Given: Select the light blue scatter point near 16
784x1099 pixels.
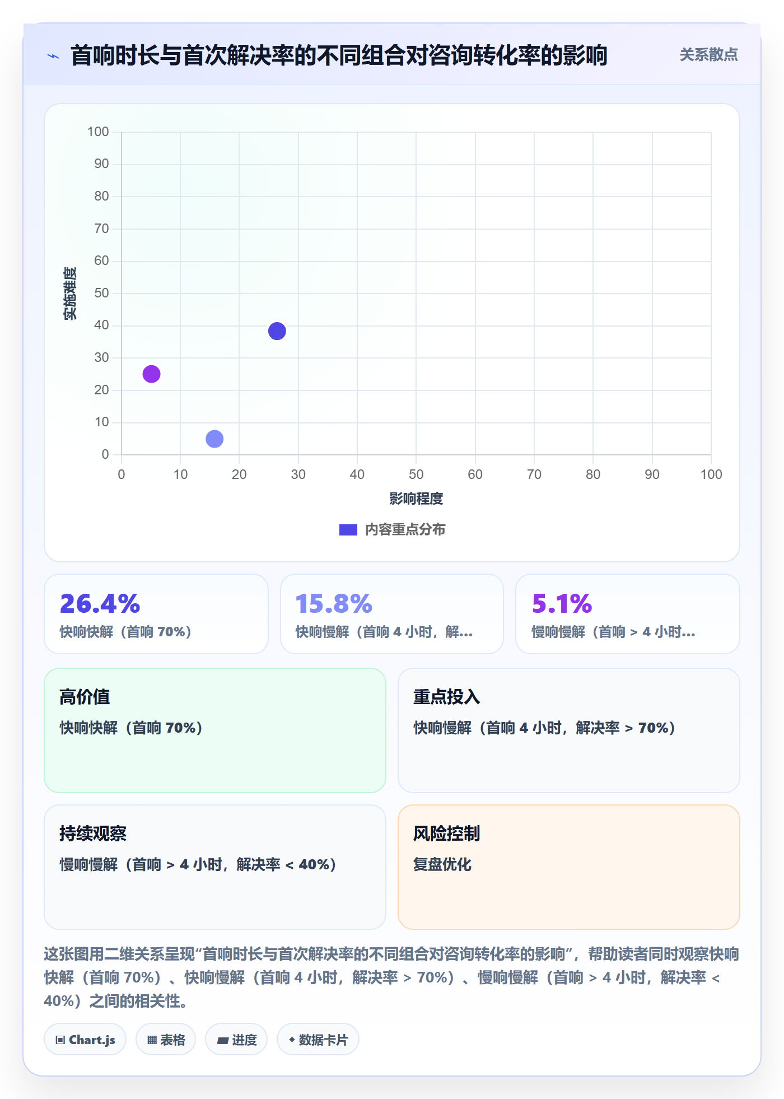Looking at the screenshot, I should pos(214,439).
